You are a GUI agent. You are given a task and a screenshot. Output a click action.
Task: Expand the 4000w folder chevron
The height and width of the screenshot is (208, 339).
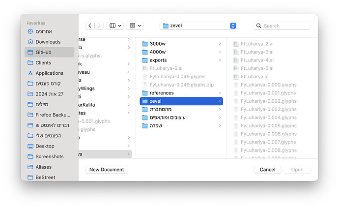coord(220,52)
